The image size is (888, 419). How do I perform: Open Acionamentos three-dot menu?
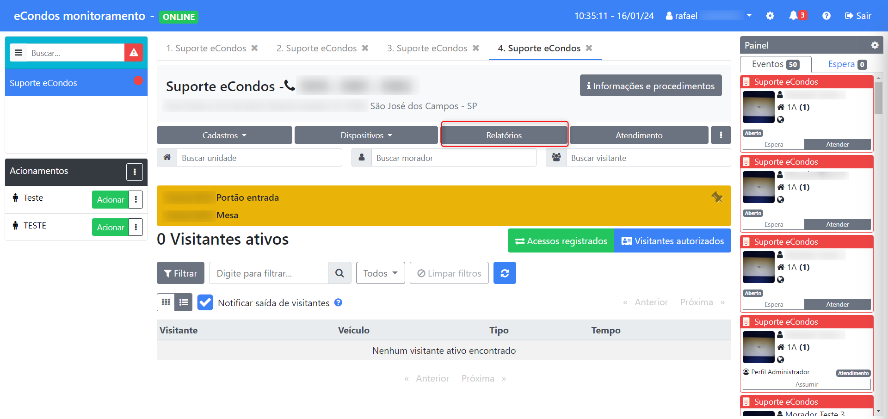pyautogui.click(x=135, y=172)
